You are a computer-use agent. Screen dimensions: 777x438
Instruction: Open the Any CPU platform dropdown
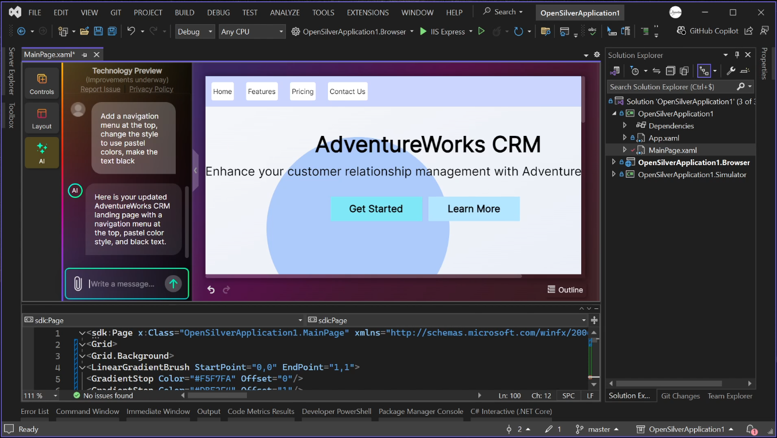[252, 32]
